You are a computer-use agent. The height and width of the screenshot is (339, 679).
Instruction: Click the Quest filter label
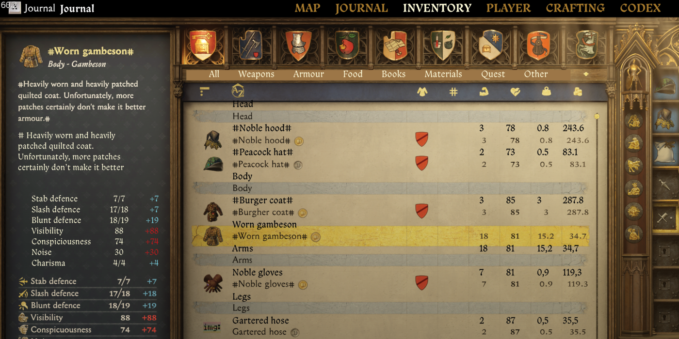pos(493,74)
